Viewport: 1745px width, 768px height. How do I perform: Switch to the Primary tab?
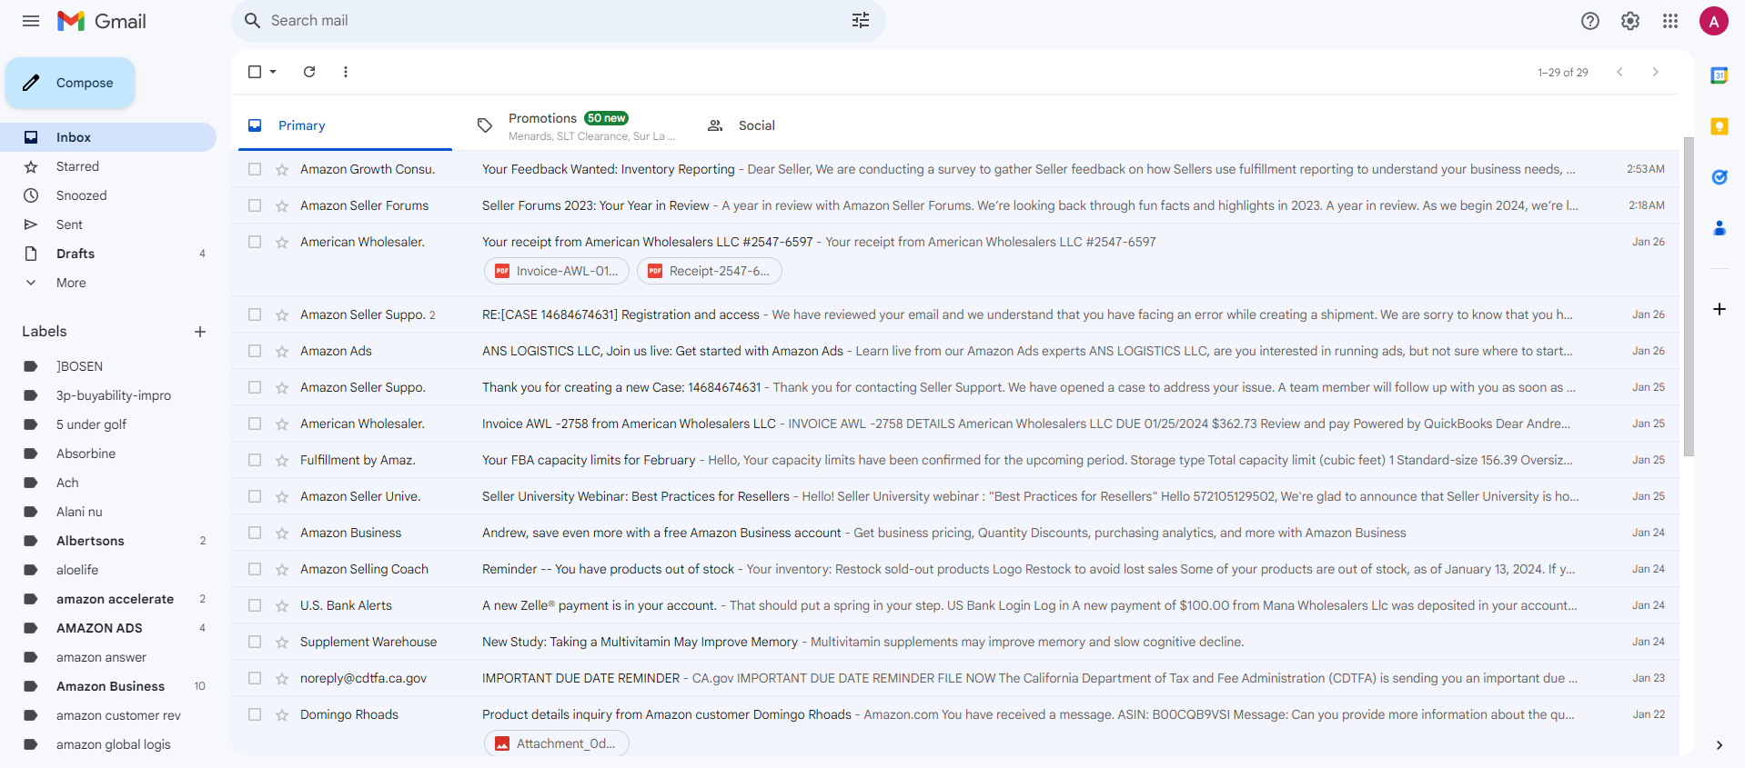(345, 125)
